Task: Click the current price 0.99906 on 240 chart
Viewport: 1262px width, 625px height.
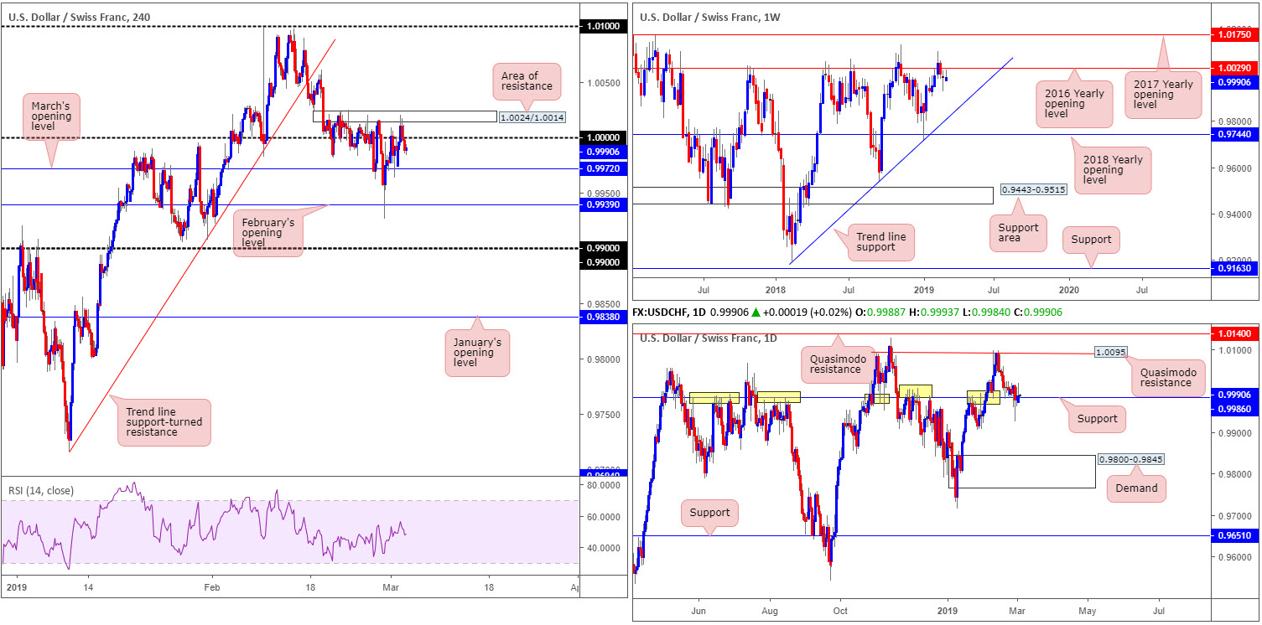Action: [604, 152]
